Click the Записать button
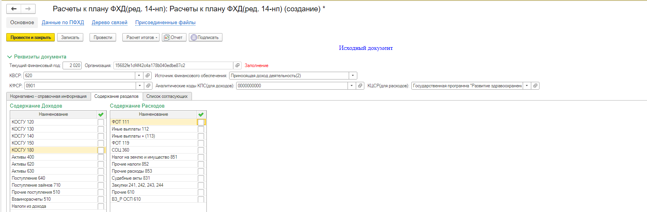The height and width of the screenshot is (212, 647). 70,37
